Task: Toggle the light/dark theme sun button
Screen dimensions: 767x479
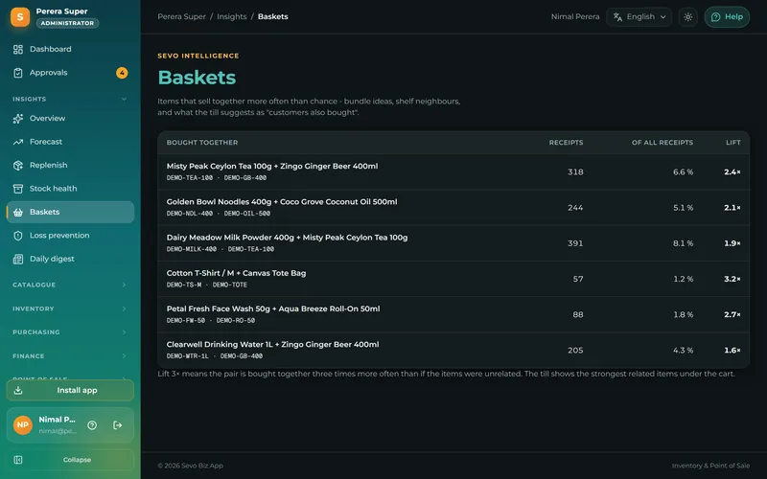Action: coord(687,17)
